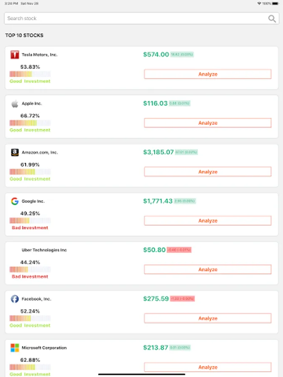Open Analyze for Uber Technologies
Screen dimensions: 283x377
[208, 270]
